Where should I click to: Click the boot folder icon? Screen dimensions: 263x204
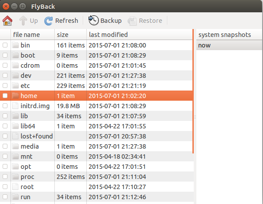[x=15, y=55]
